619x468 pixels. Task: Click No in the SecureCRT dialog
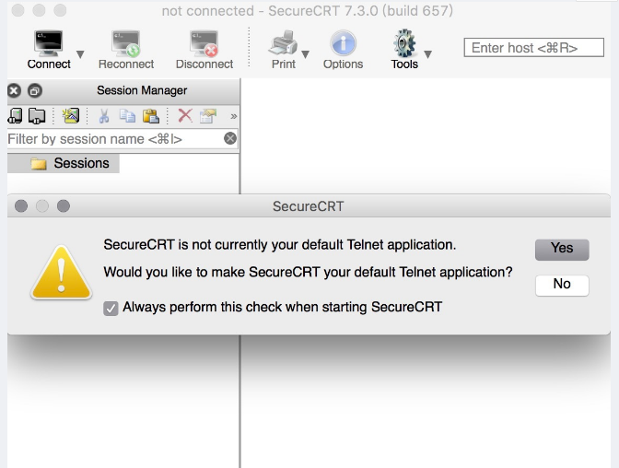[x=562, y=285]
